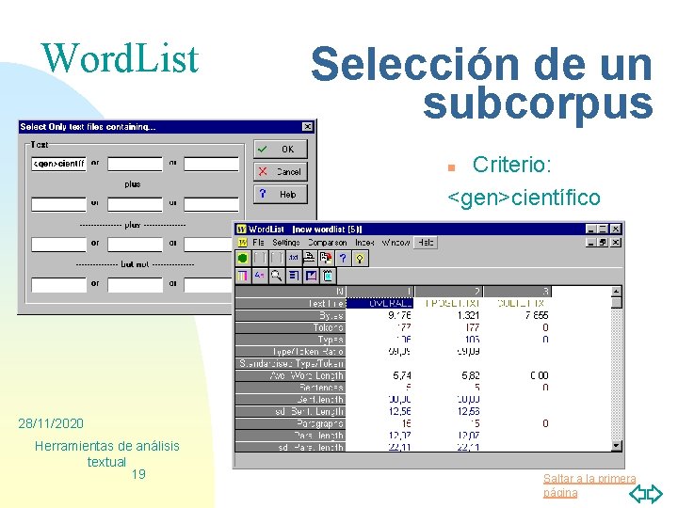Image resolution: width=678 pixels, height=508 pixels.
Task: Click the blue chart icon in second toolbar
Action: (x=311, y=276)
